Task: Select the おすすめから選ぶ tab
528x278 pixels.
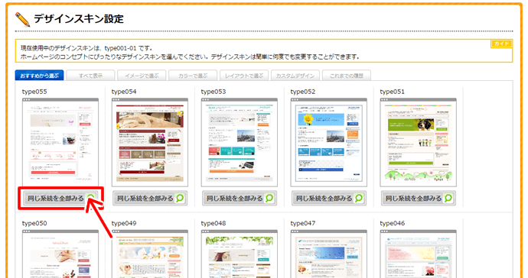Action: click(39, 76)
